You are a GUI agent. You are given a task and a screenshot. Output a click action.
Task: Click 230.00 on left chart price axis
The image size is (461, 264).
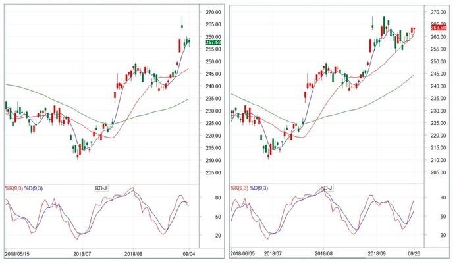tap(213, 111)
